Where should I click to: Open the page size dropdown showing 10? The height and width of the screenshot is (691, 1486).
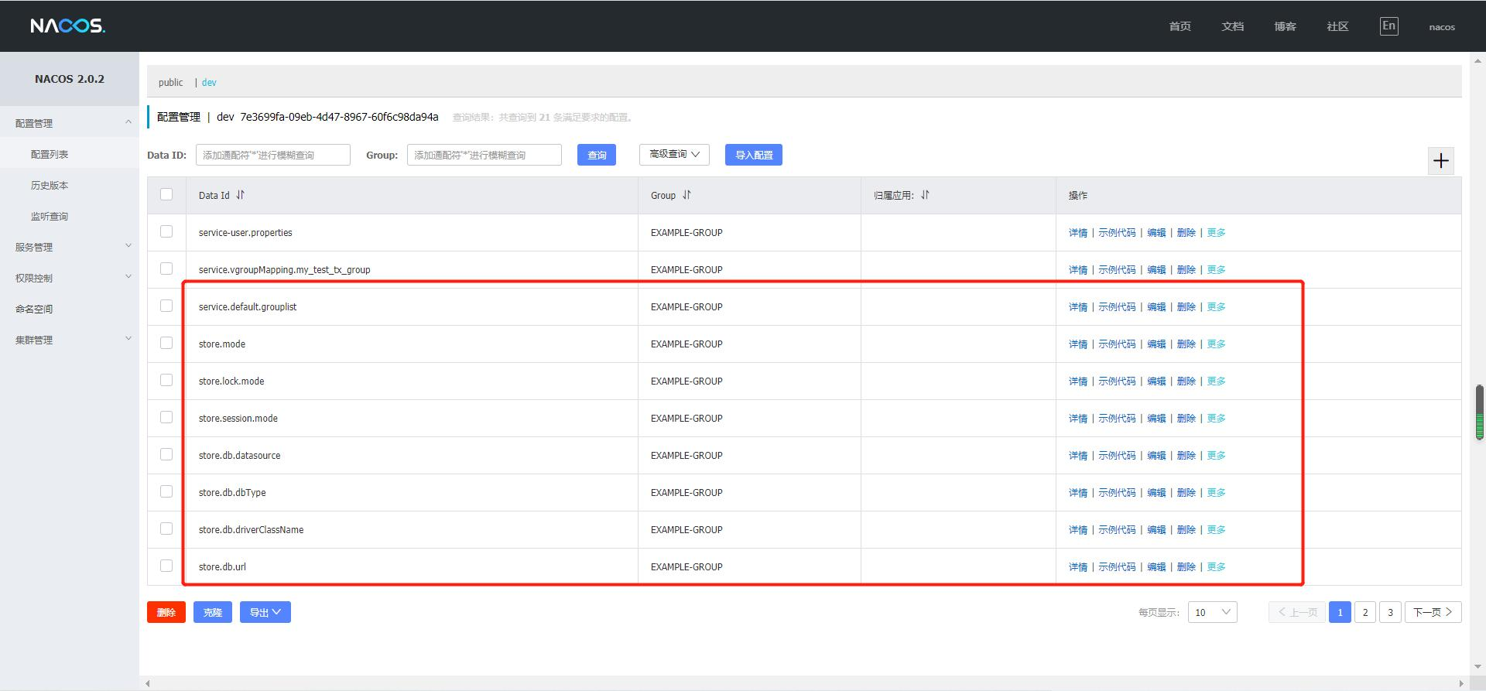coord(1212,612)
